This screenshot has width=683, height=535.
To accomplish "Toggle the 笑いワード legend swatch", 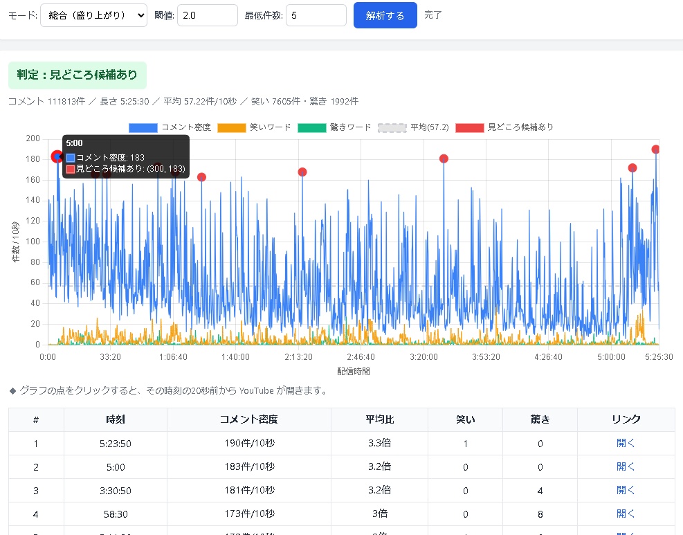I will tap(231, 127).
